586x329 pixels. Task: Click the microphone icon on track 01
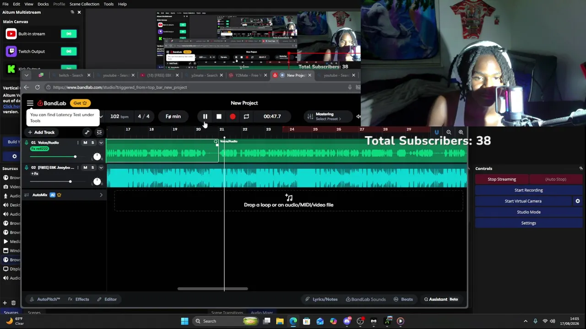27,143
